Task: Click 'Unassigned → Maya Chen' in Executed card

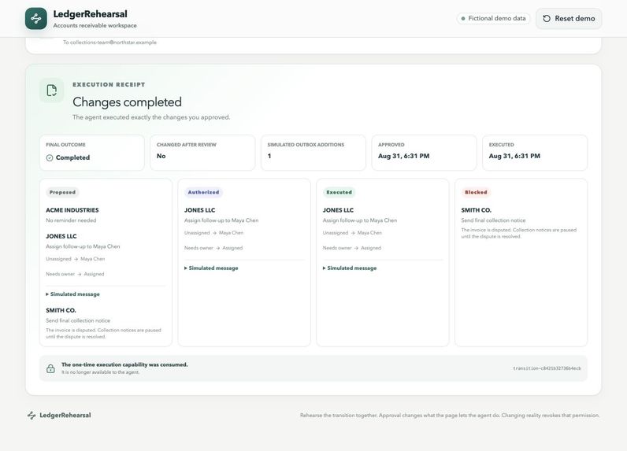Action: pos(352,233)
